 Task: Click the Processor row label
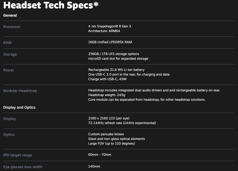click(12, 27)
